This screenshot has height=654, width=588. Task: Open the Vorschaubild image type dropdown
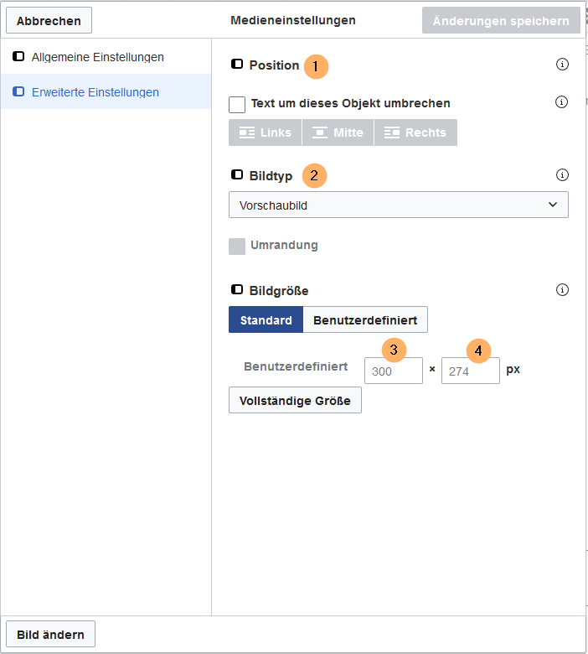click(398, 205)
